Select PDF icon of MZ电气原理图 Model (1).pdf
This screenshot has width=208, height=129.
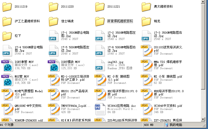coord(7,95)
